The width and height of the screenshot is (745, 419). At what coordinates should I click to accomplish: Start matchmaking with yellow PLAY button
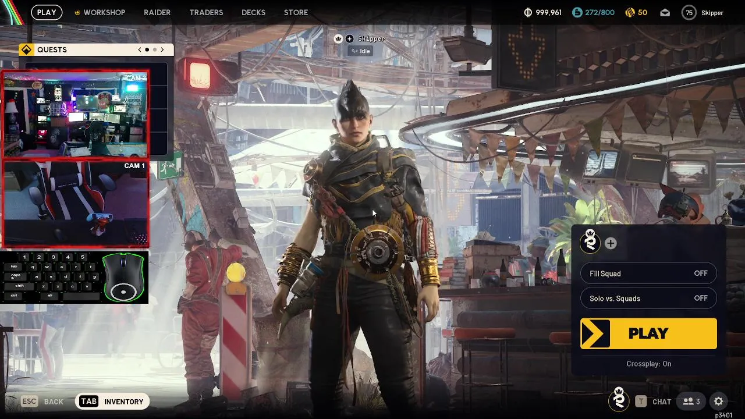coord(648,333)
